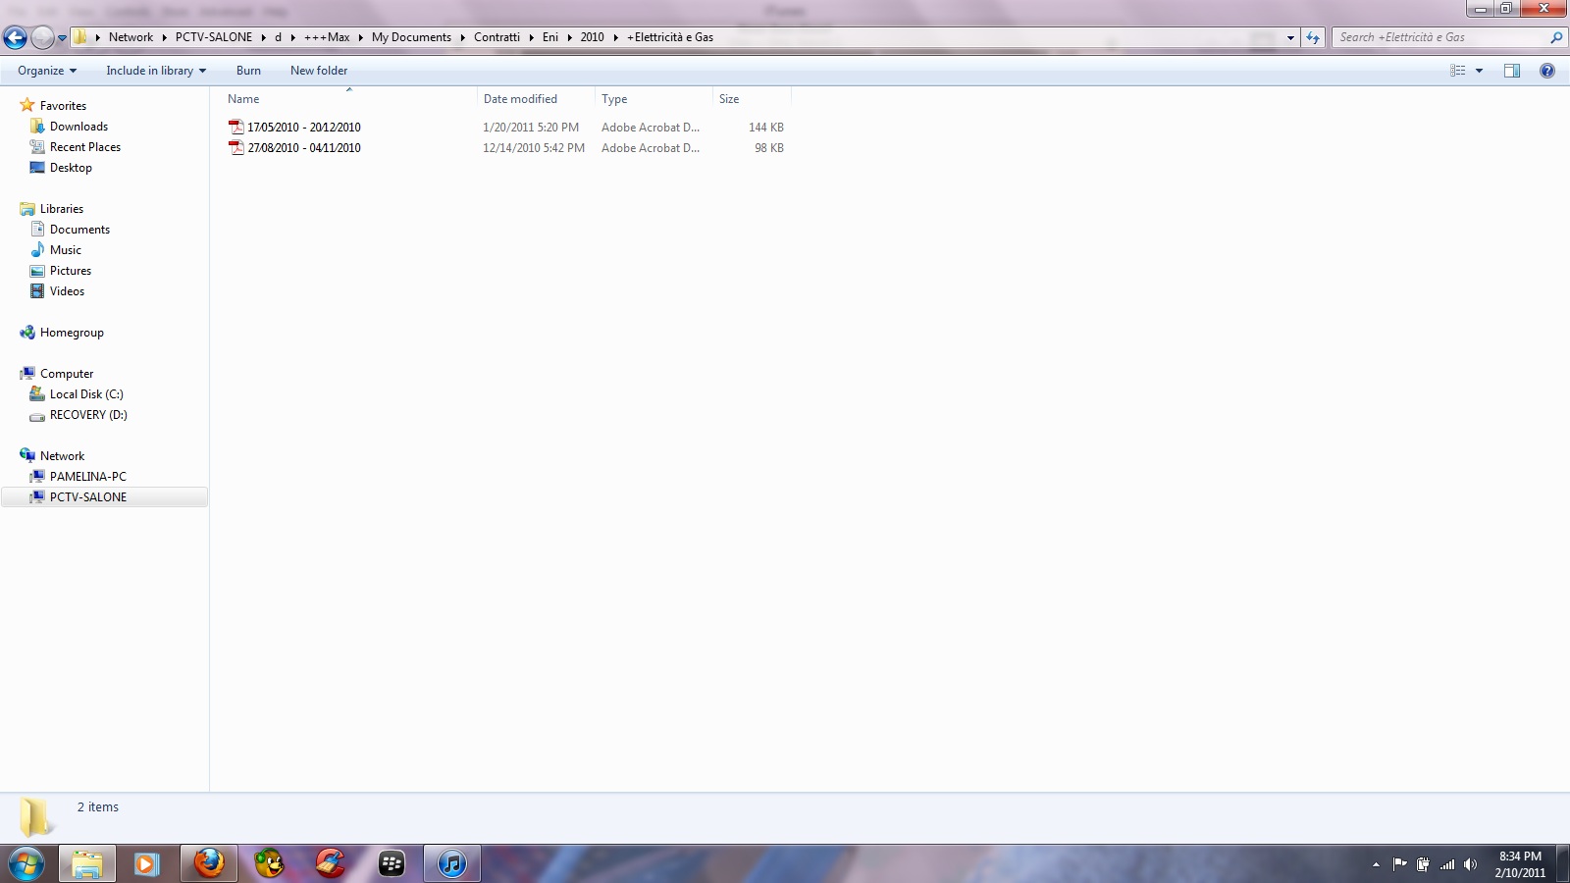
Task: Open Desktop in Favorites
Action: tap(71, 168)
